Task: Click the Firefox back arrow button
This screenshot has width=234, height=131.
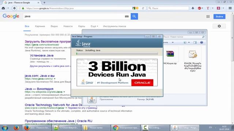Action: coord(14,8)
